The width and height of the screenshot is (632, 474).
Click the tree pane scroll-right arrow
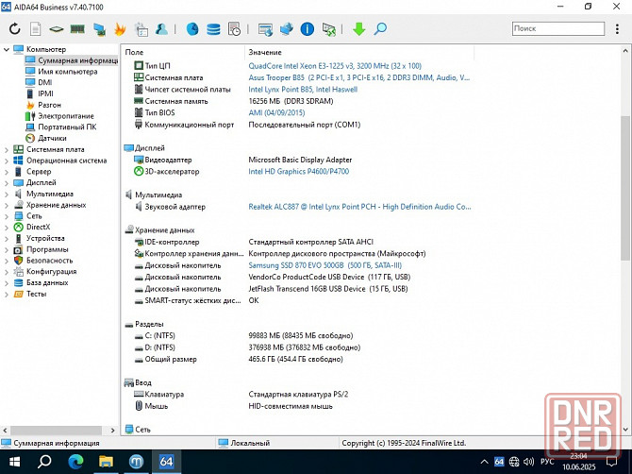(113, 431)
